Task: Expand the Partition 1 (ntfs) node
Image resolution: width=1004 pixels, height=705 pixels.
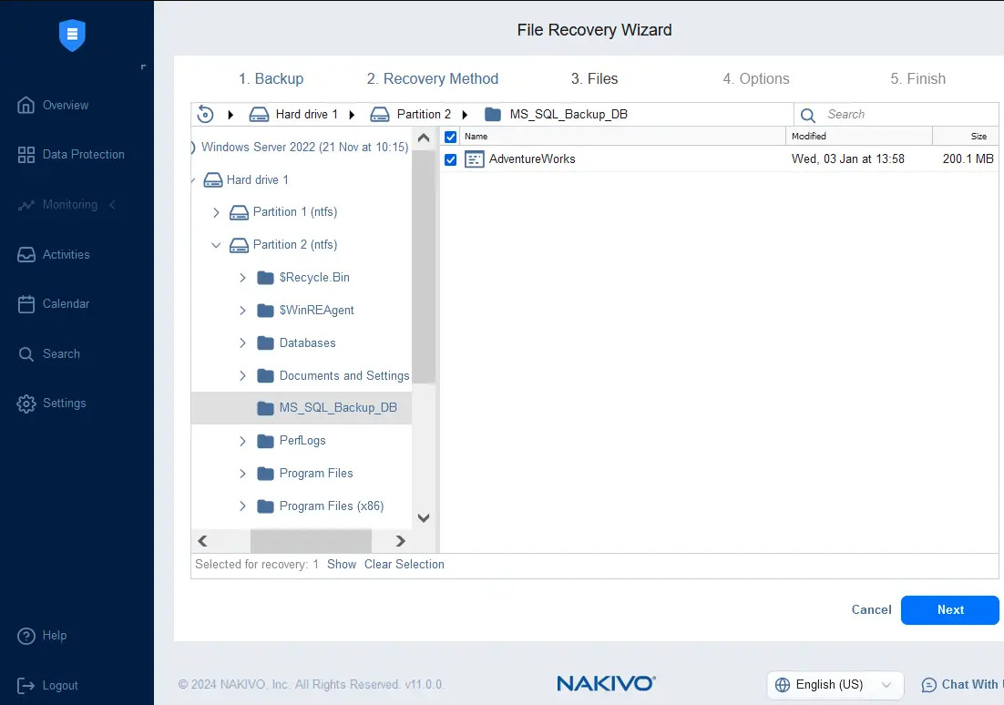Action: (x=216, y=212)
